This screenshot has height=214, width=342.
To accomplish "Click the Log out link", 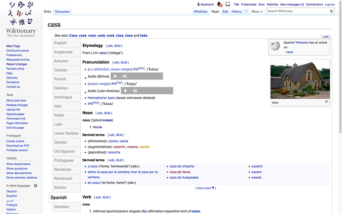I will pyautogui.click(x=330, y=4).
